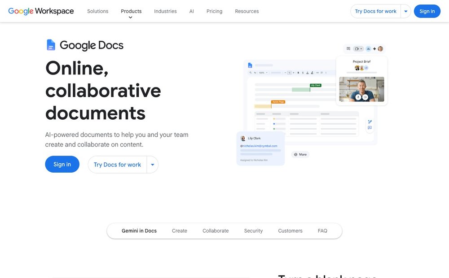Click the Assigned to Nicholas Kim text

(x=254, y=160)
